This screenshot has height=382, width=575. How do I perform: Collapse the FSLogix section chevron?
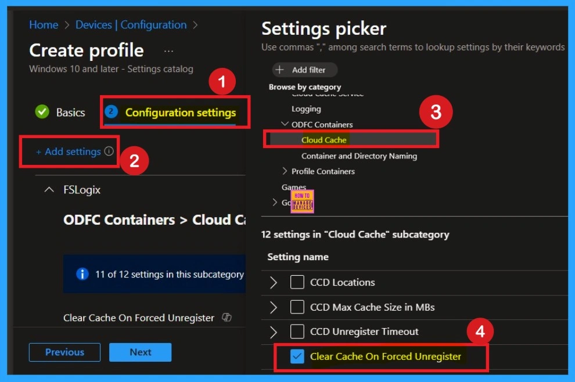(x=49, y=190)
